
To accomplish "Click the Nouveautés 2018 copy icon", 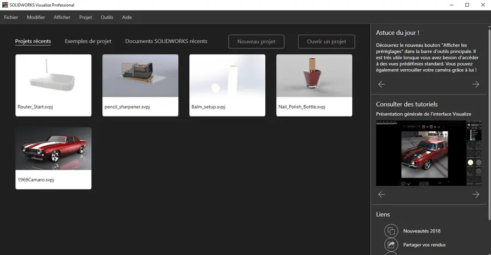I will click(x=391, y=231).
